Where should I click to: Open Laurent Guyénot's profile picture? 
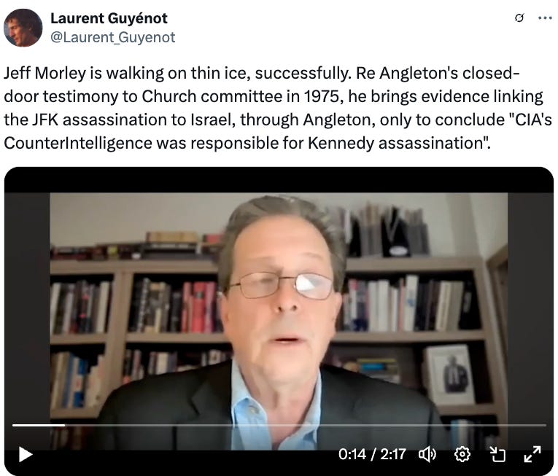click(x=23, y=28)
